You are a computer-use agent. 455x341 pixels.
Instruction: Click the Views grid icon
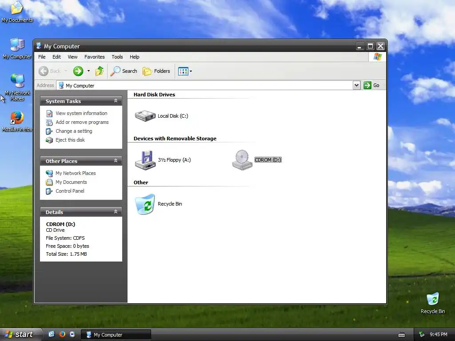[183, 71]
